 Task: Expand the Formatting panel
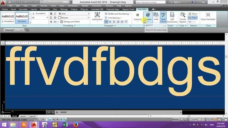click(x=69, y=26)
